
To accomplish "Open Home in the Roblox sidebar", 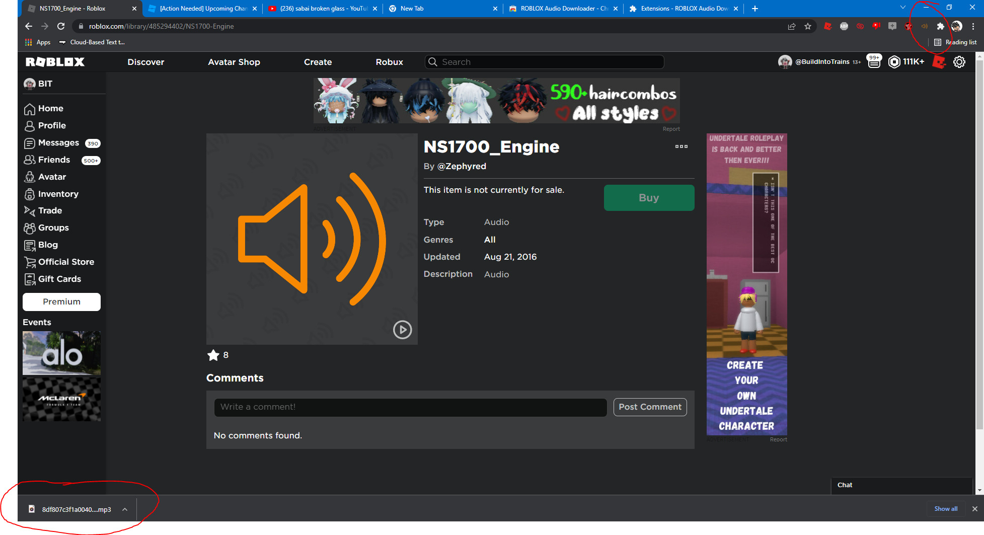I will [x=50, y=108].
